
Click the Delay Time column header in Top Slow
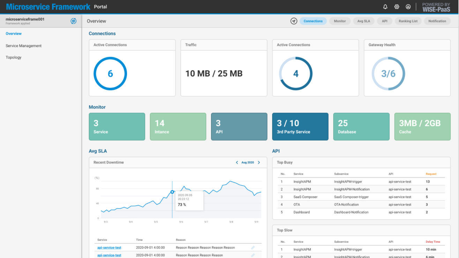tap(433, 242)
